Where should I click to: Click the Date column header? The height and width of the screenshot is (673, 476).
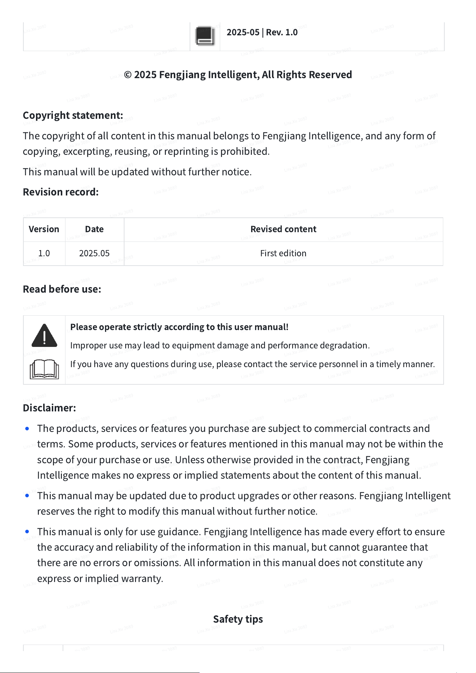click(x=94, y=229)
